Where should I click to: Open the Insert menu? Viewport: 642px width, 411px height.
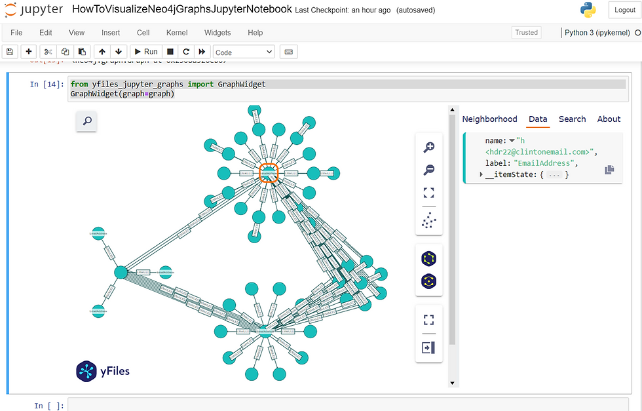point(111,33)
